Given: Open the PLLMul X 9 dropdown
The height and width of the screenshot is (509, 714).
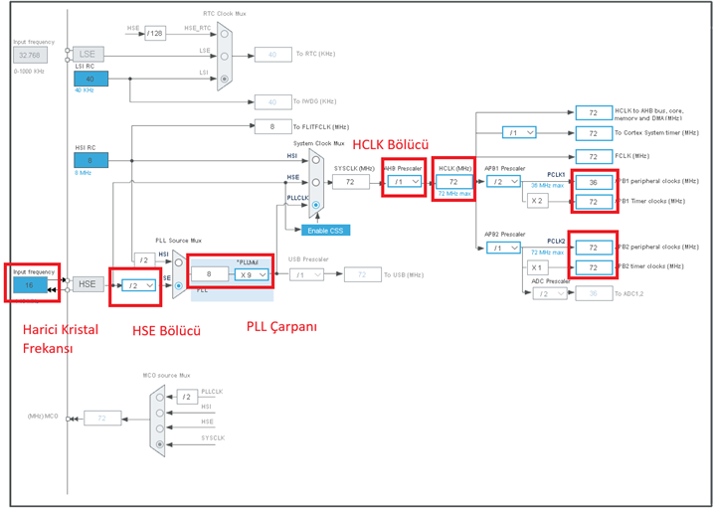Looking at the screenshot, I should point(253,274).
